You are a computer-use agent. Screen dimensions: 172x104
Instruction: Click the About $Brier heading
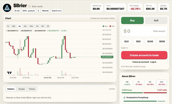click(x=128, y=76)
